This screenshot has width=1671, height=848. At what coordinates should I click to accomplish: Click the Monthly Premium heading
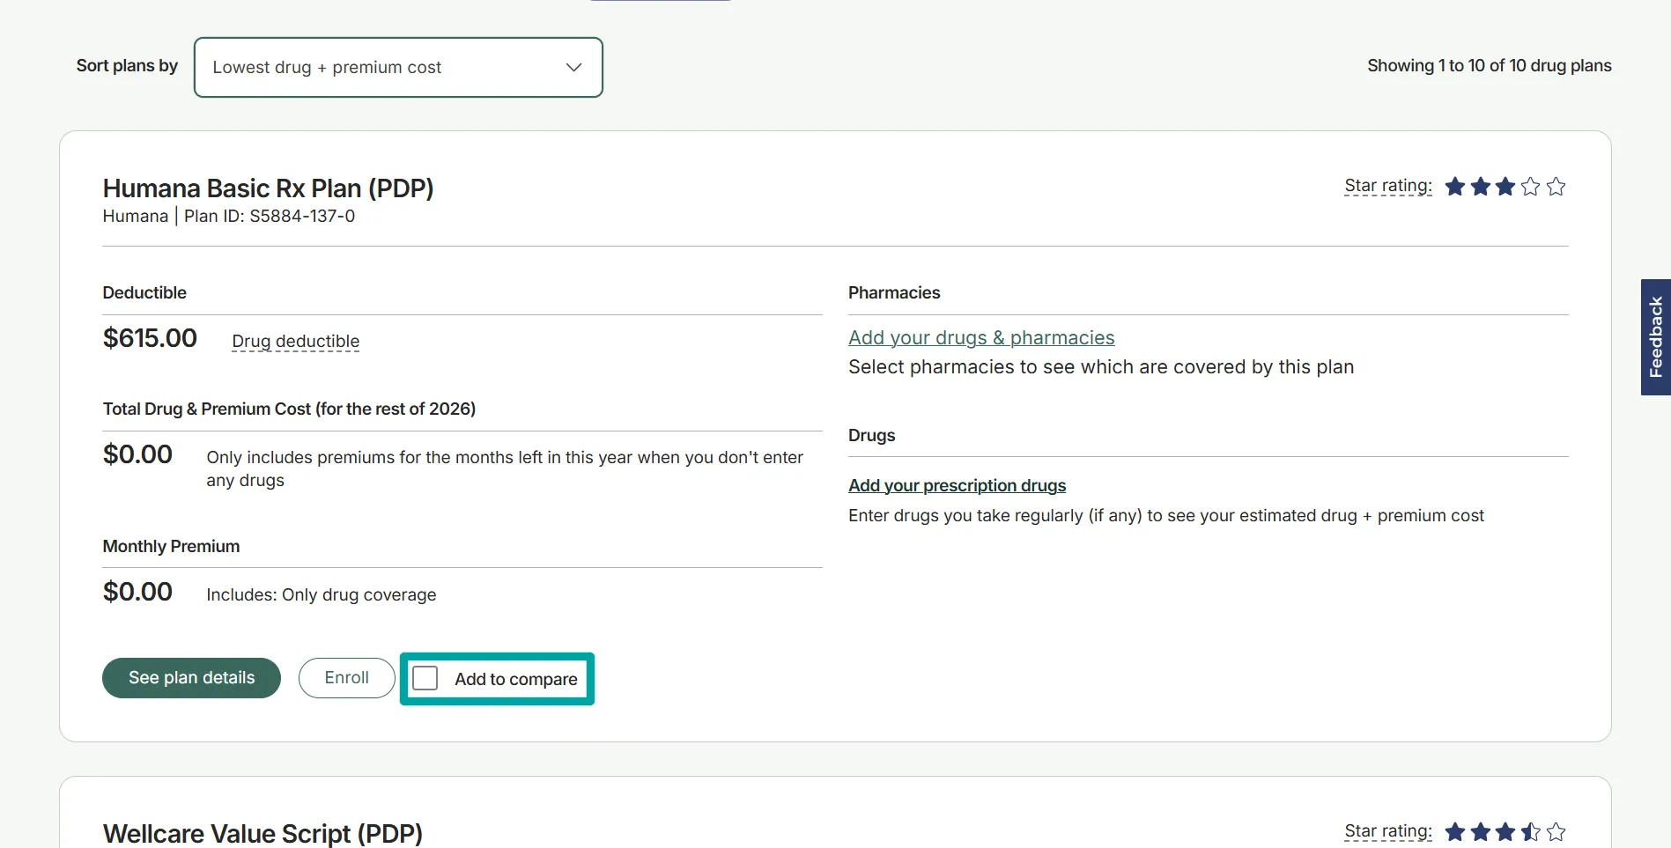click(x=171, y=547)
